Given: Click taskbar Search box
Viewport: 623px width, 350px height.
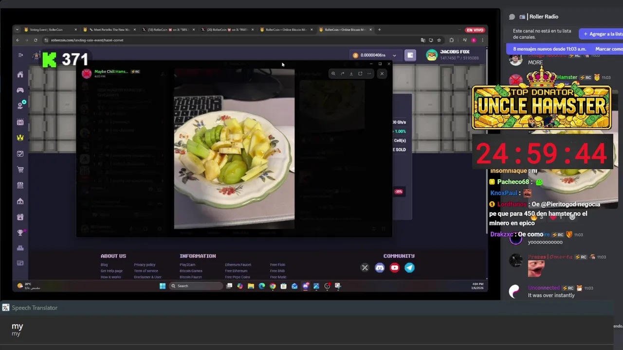Looking at the screenshot, I should coord(196,286).
